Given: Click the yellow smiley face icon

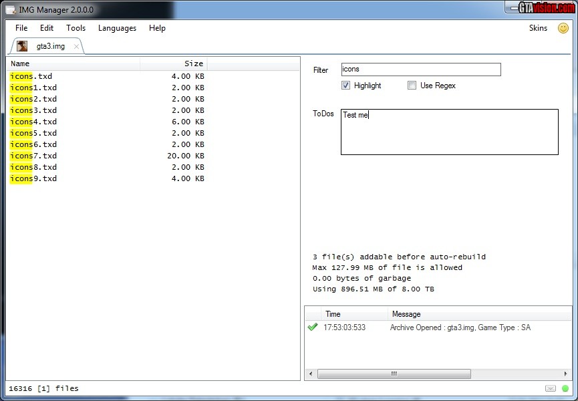Looking at the screenshot, I should [x=563, y=28].
